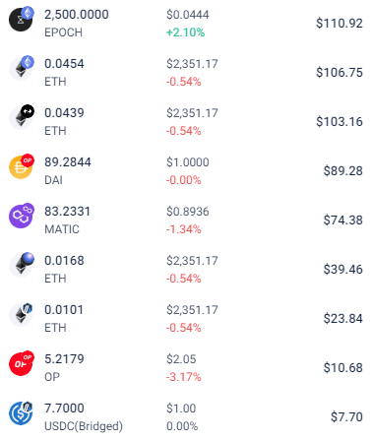Image resolution: width=371 pixels, height=441 pixels.
Task: Select the 5.2179 OP balance
Action: (x=64, y=359)
